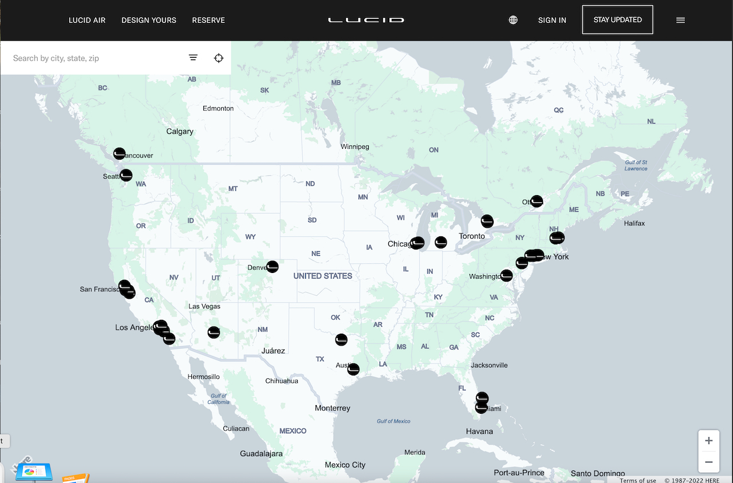
Task: Click the Halifax city label
Action: tap(634, 223)
